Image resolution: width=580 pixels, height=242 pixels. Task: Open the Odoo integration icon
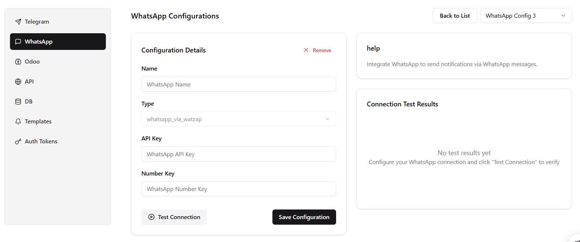(x=18, y=61)
